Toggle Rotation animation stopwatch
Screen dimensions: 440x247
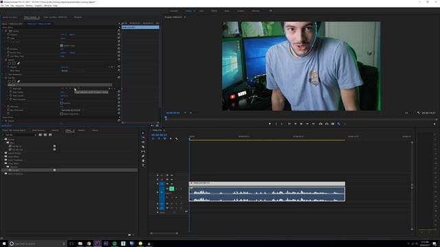tap(8, 49)
